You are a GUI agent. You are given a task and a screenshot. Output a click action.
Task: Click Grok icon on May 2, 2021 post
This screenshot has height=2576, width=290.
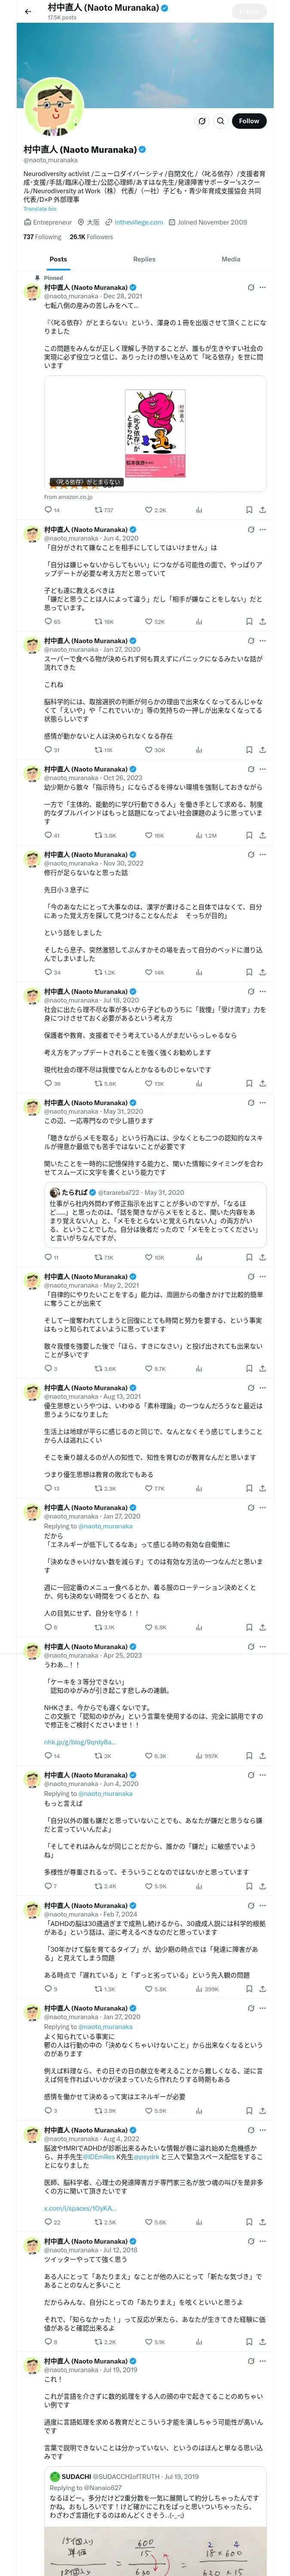pos(250,1277)
